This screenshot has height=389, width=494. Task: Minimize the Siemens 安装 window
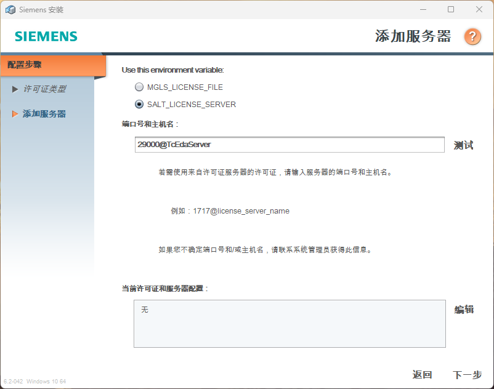tap(423, 9)
